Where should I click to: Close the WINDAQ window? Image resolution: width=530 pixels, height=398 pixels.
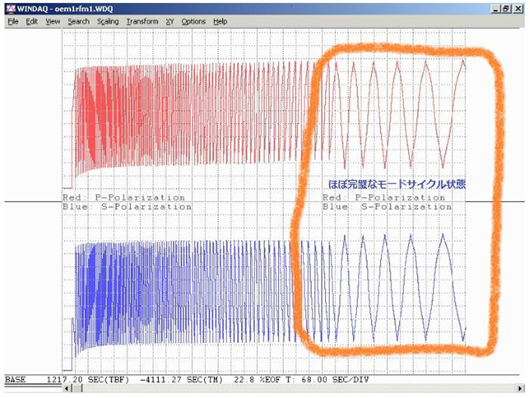coord(518,9)
